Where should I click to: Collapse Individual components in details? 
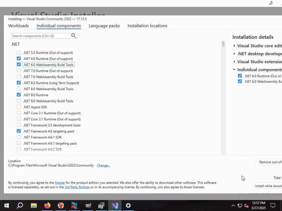(234, 70)
